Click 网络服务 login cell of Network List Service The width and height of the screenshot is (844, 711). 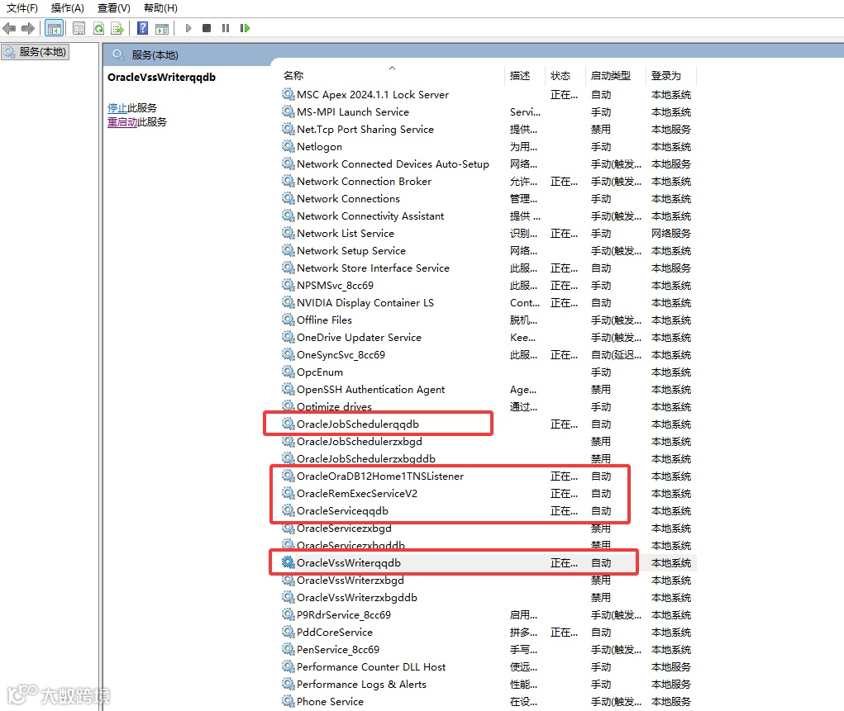click(x=671, y=234)
